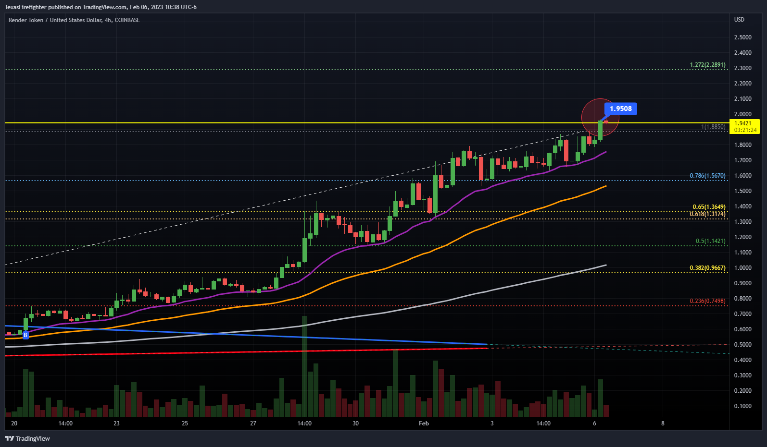
Task: Click the 3 date label on time axis
Action: tap(492, 423)
